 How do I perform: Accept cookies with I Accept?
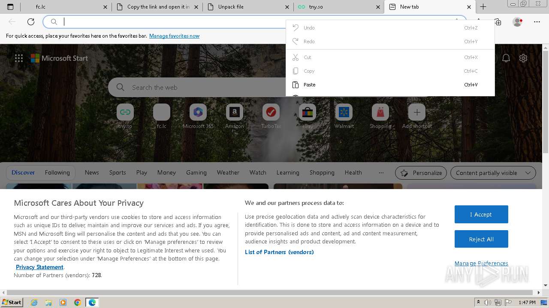coord(481,214)
